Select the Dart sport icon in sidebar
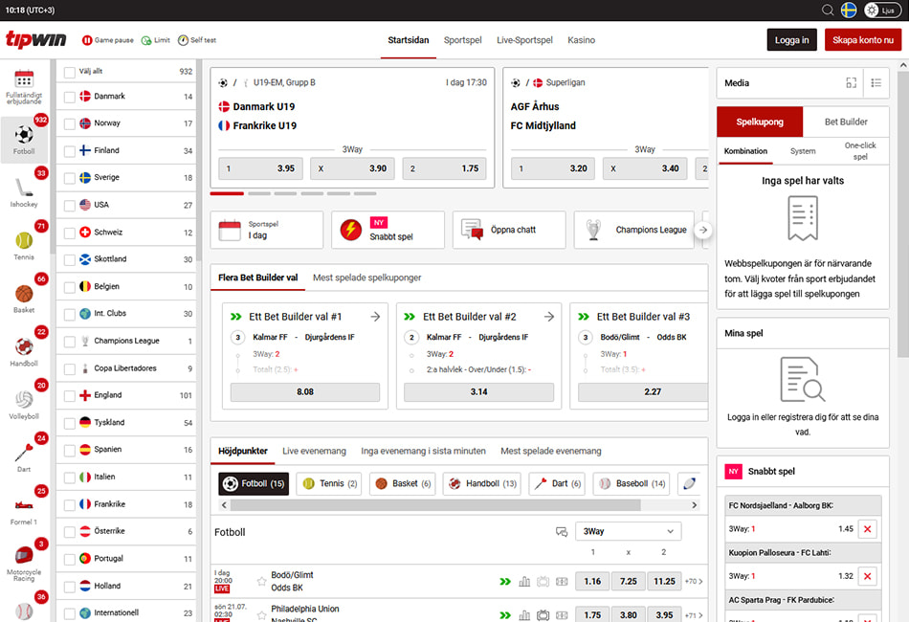 [24, 457]
